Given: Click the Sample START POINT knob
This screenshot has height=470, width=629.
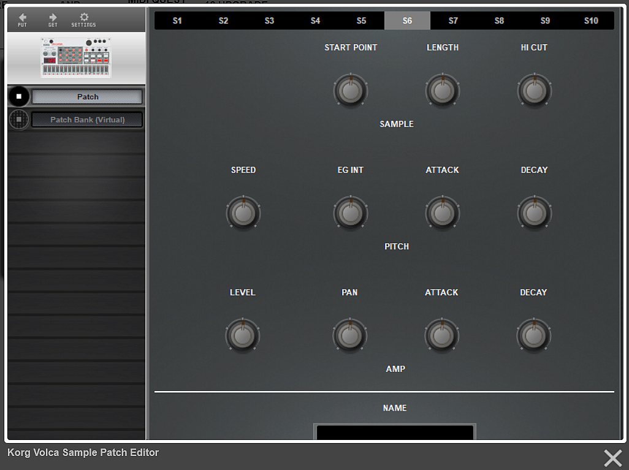Looking at the screenshot, I should tap(351, 91).
